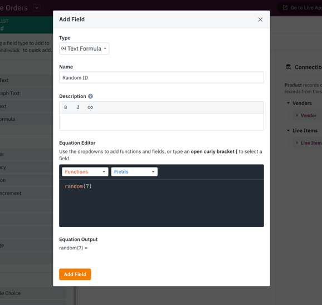Open the Orders title dropdown chevron
Screen dimensions: 322x305
[37, 8]
